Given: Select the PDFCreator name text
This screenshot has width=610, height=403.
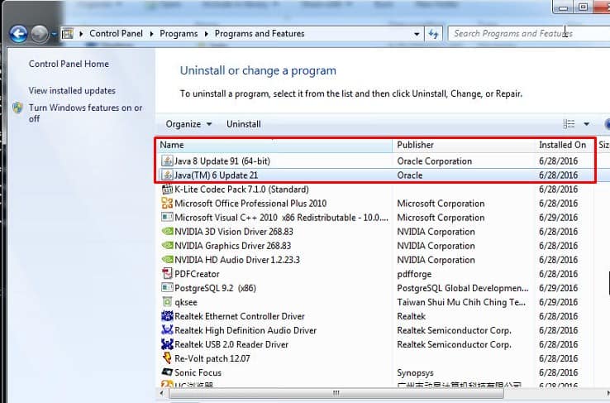Looking at the screenshot, I should click(197, 274).
